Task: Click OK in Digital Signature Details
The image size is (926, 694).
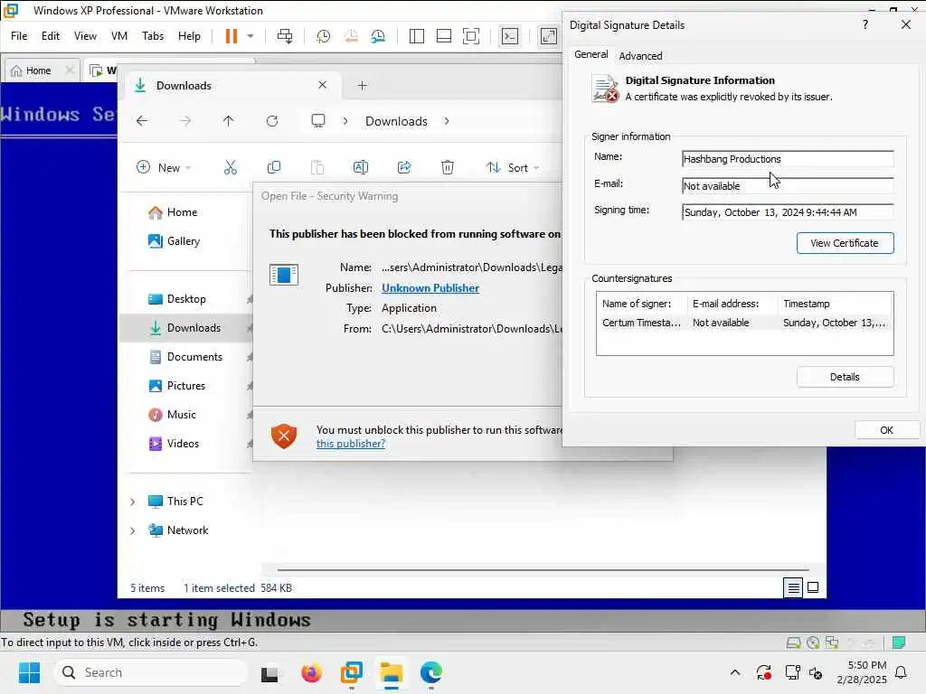Action: pyautogui.click(x=886, y=430)
